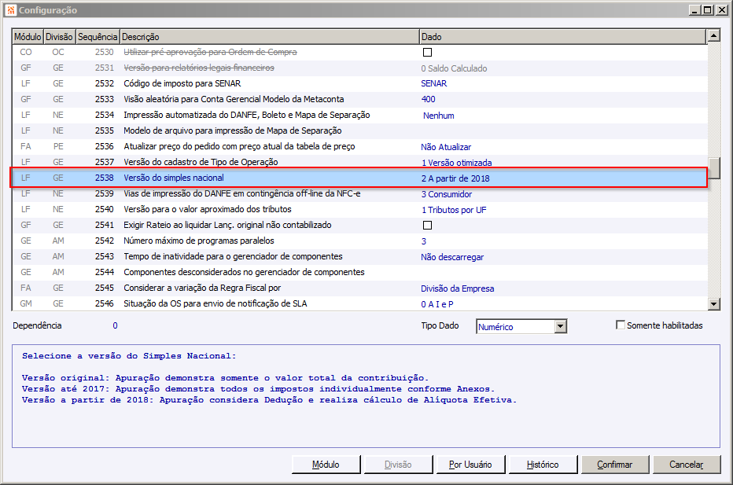
Task: Click the Nenhum value in Dado column
Action: click(x=439, y=116)
